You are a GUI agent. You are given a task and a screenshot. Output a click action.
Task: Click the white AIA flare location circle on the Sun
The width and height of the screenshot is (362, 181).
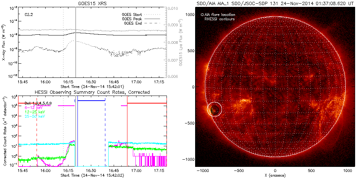(214, 109)
